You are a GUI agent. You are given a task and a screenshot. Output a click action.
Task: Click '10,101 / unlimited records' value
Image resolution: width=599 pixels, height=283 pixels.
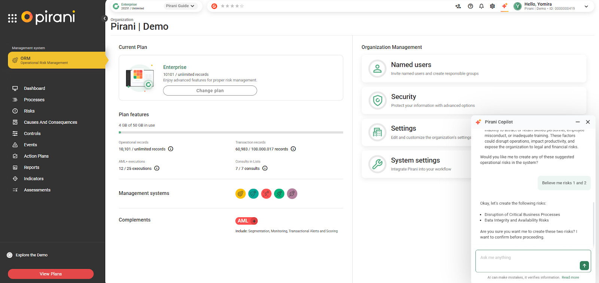point(142,149)
